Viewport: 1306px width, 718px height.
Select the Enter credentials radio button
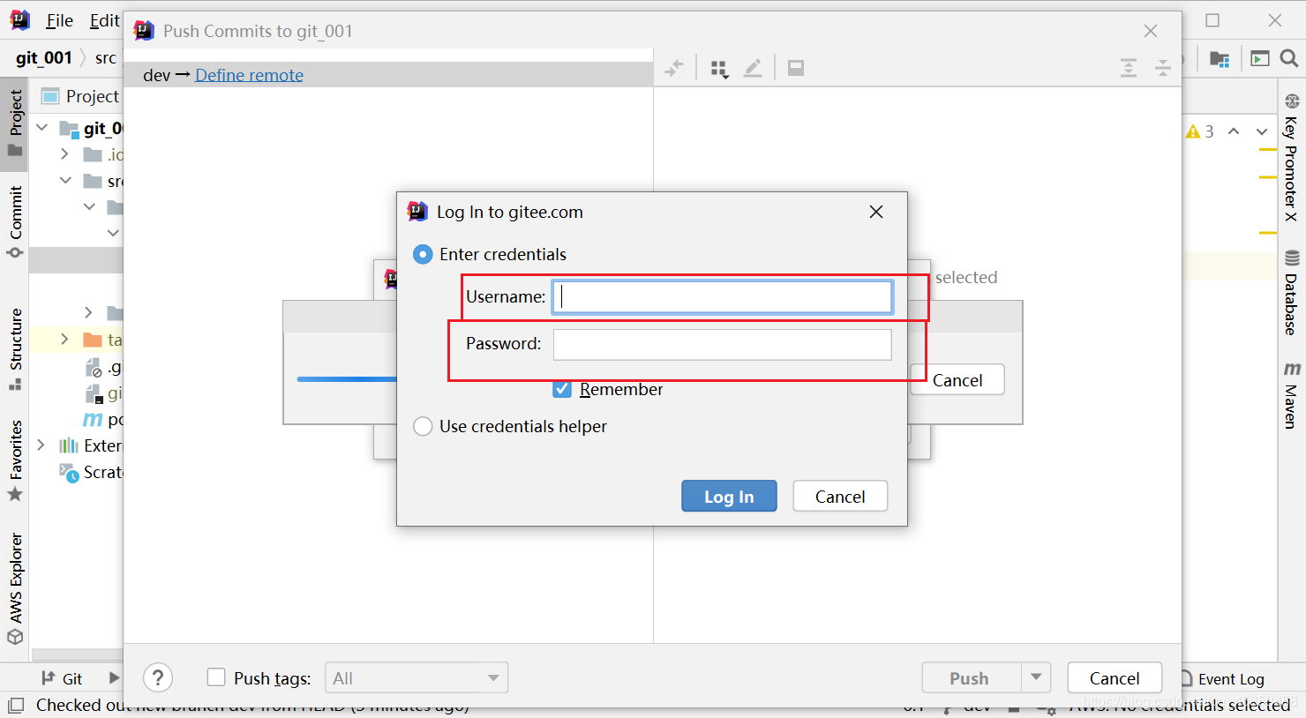(424, 254)
